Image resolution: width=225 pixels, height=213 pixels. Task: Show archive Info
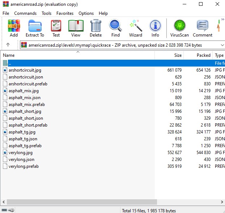(x=155, y=28)
